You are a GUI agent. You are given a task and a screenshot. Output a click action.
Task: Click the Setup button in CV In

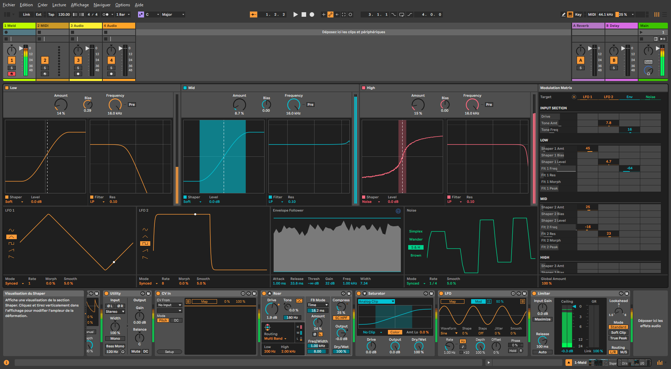169,352
